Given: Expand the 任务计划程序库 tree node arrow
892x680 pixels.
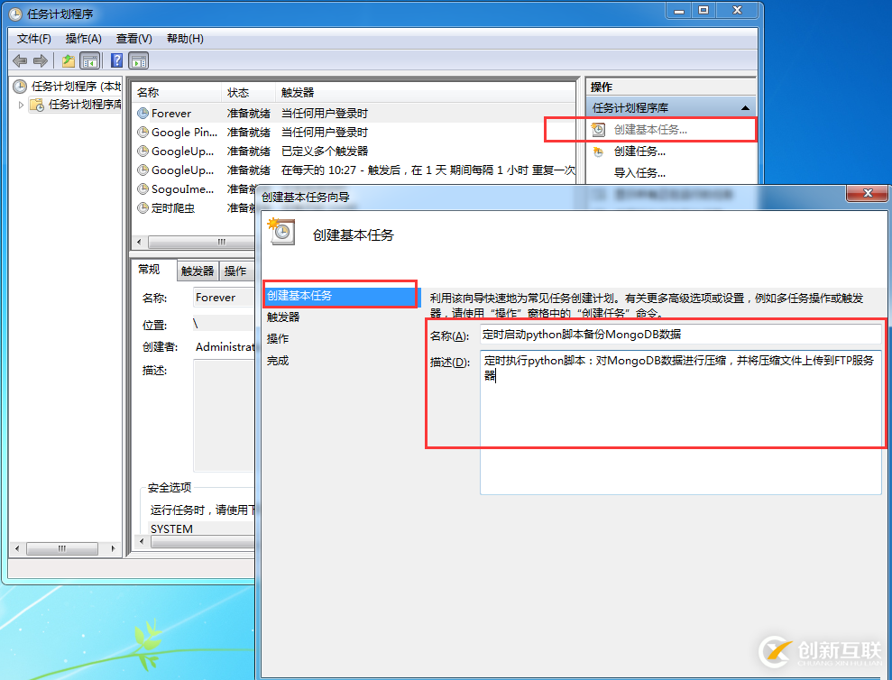Looking at the screenshot, I should 21,105.
